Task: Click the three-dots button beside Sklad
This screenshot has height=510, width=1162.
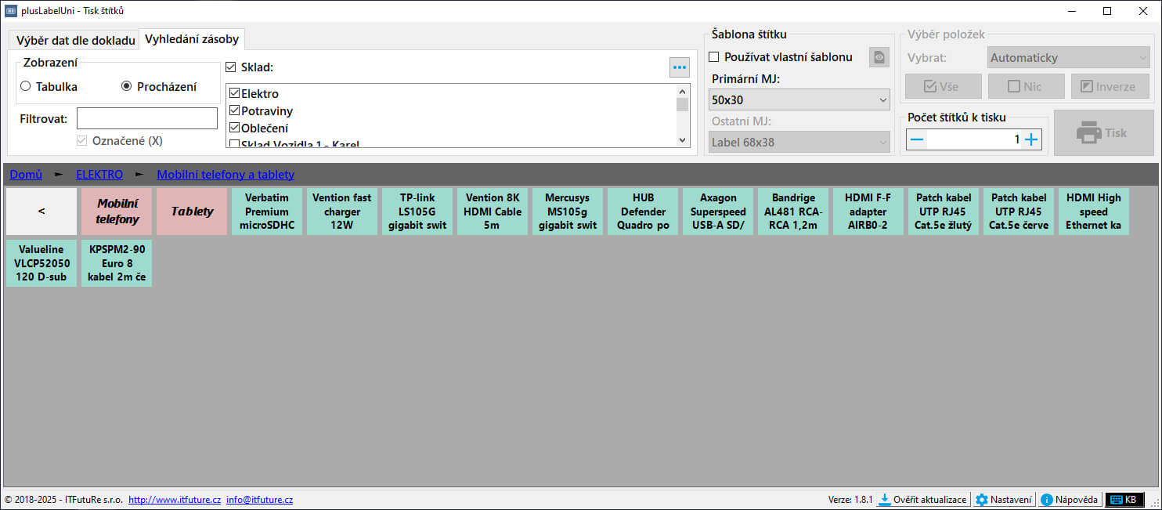Action: tap(679, 67)
